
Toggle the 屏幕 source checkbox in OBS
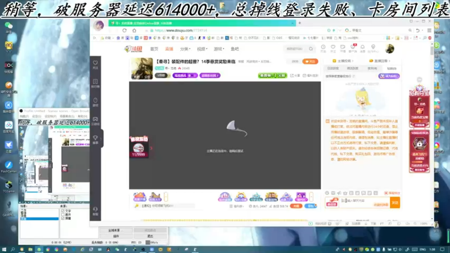click(63, 218)
